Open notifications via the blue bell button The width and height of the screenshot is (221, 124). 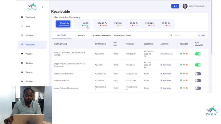coord(175,6)
